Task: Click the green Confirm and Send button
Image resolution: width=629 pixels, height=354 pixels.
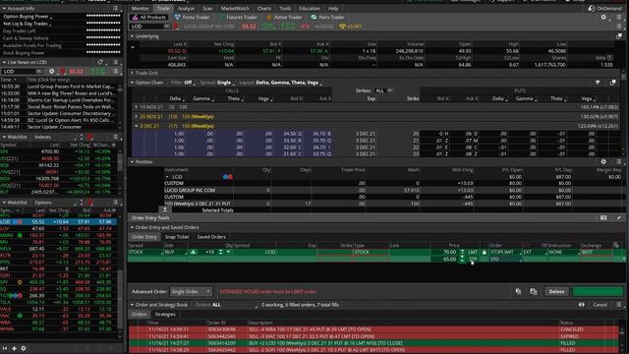Action: click(598, 292)
